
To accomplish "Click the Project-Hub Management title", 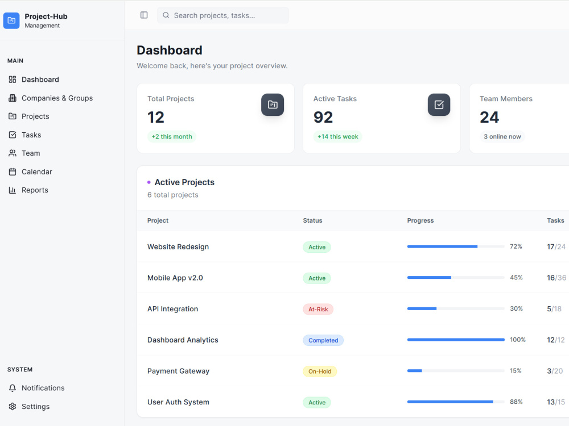I will (x=46, y=20).
